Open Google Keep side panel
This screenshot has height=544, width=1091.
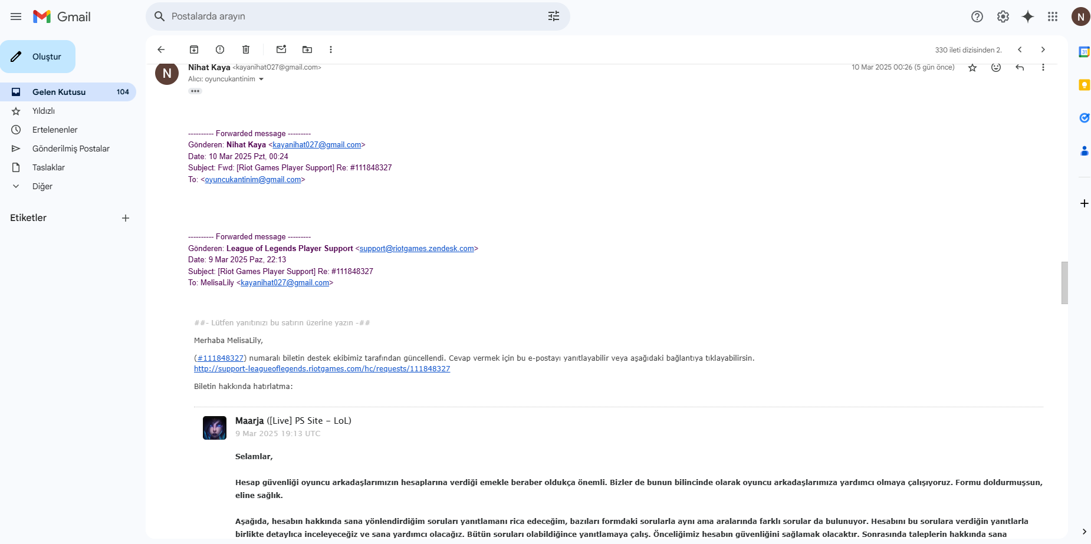pyautogui.click(x=1084, y=85)
